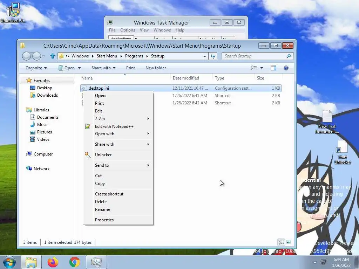Open File menu in Task Manager
This screenshot has height=269, width=359.
click(x=112, y=30)
